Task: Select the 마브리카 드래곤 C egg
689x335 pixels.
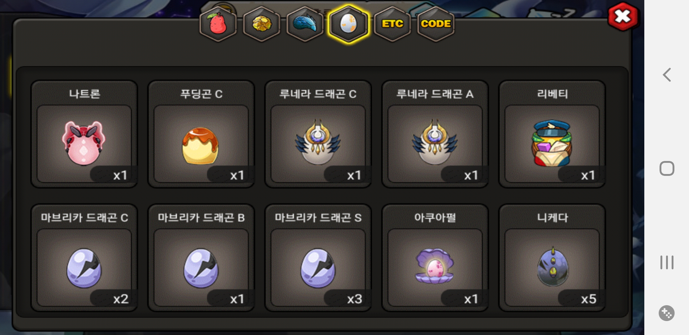Action: (x=84, y=258)
